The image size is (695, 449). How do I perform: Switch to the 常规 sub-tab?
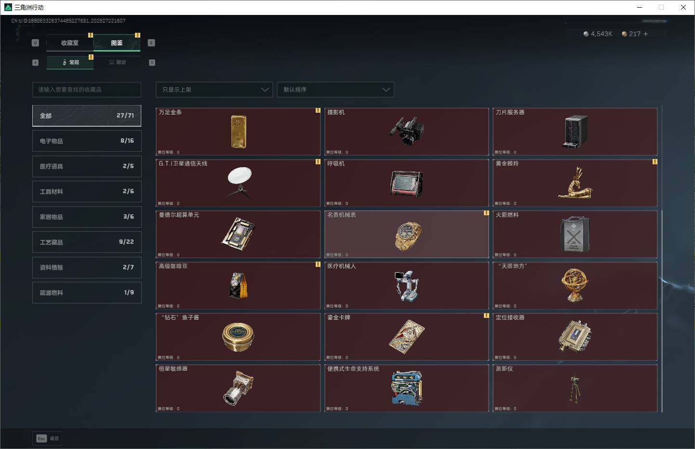70,62
